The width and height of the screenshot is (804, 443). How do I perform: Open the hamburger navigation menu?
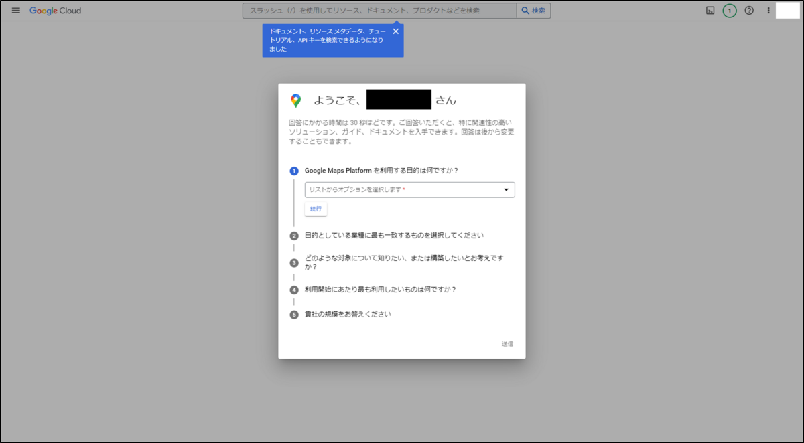coord(16,11)
